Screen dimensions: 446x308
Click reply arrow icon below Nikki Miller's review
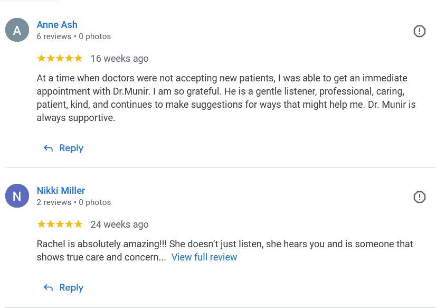point(48,288)
